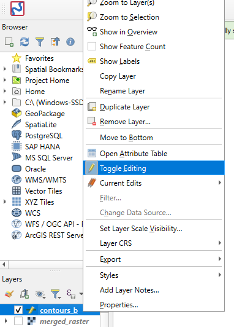This screenshot has height=327, width=234.
Task: Click the Browser panel title
Action: click(x=15, y=27)
